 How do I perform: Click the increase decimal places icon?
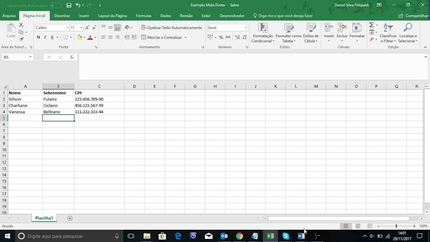238,37
